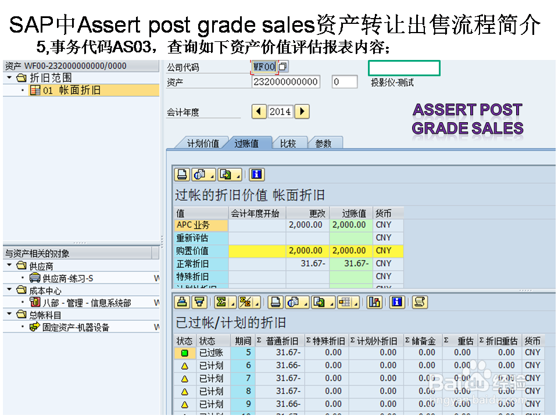Go to the next fiscal year with the right arrow
The height and width of the screenshot is (419, 558).
click(x=302, y=112)
